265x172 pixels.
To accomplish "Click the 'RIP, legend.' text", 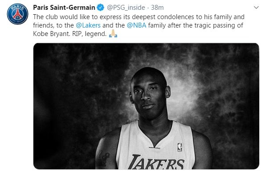I will [90, 34].
